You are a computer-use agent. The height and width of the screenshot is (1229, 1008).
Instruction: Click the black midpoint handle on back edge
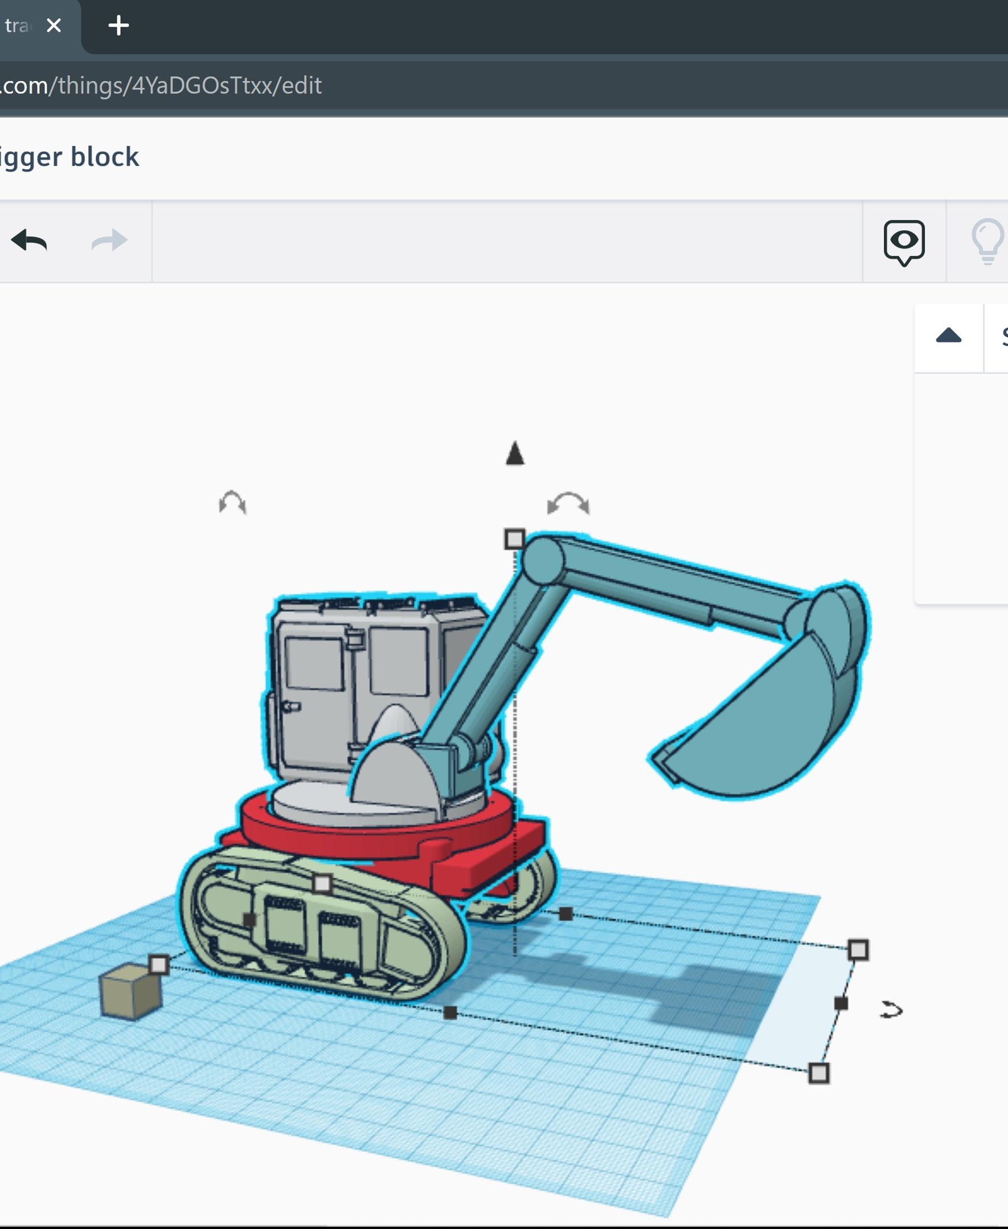566,914
